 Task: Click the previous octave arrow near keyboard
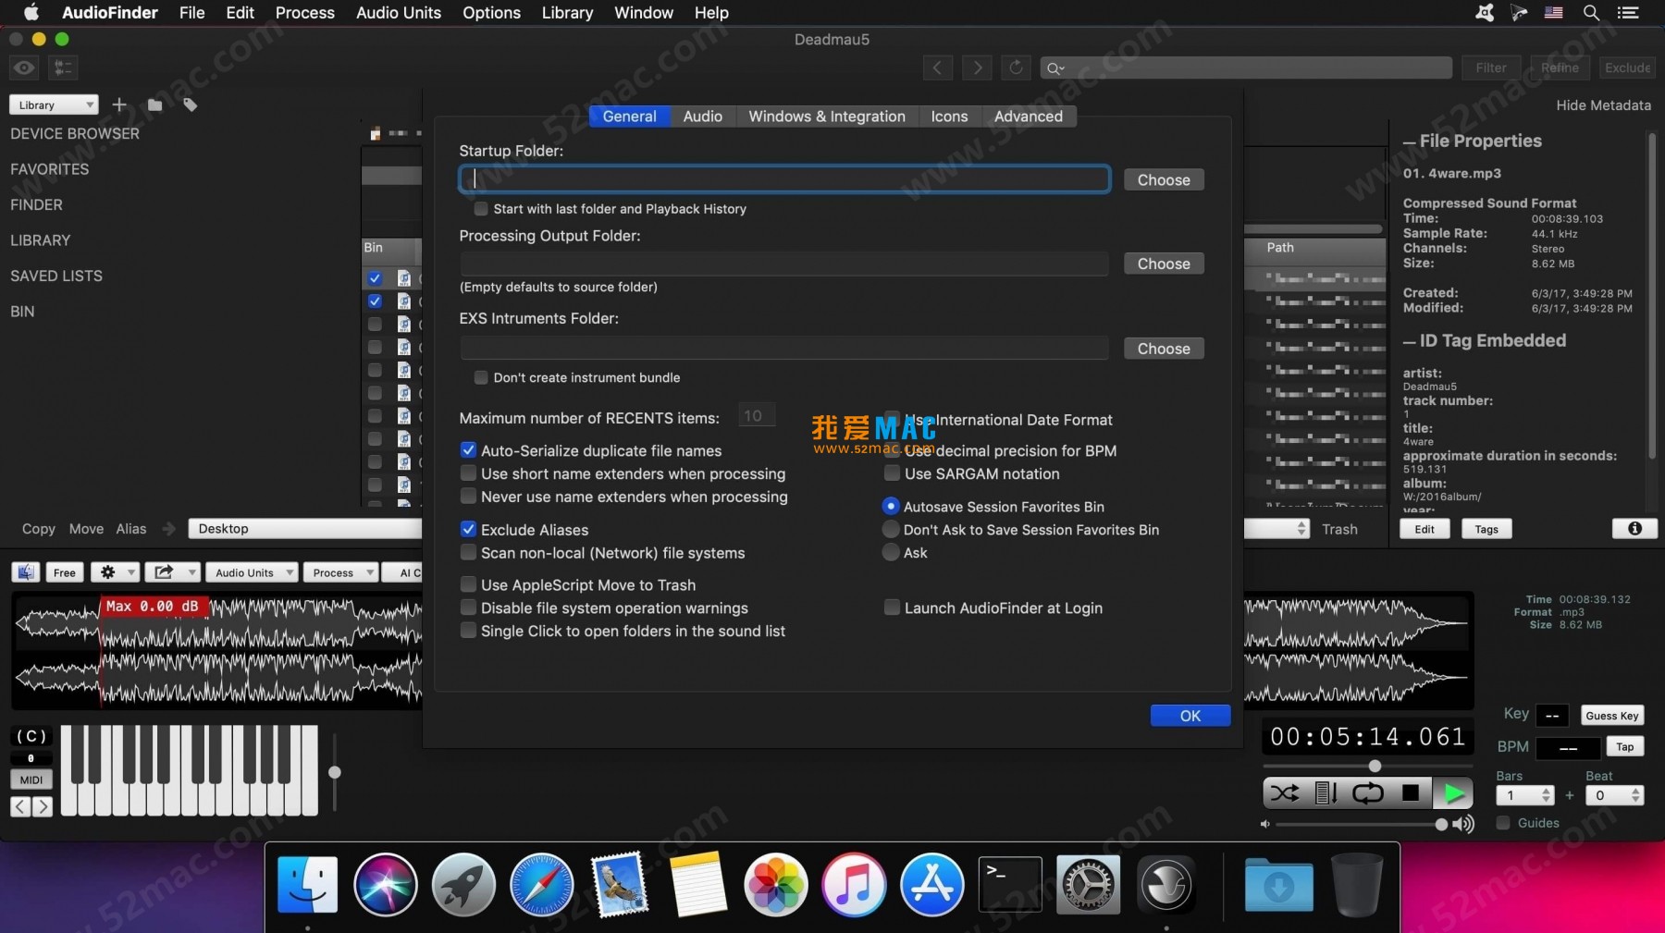point(20,806)
